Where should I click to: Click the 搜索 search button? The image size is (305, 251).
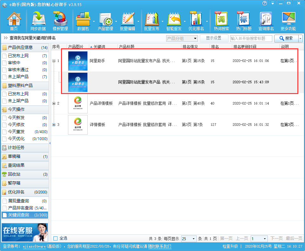coord(286,38)
